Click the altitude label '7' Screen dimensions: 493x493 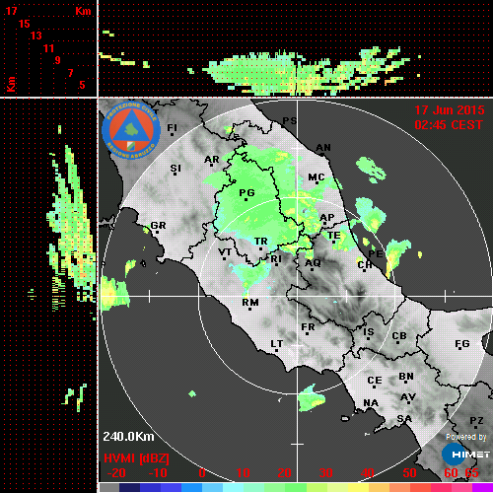coord(70,73)
